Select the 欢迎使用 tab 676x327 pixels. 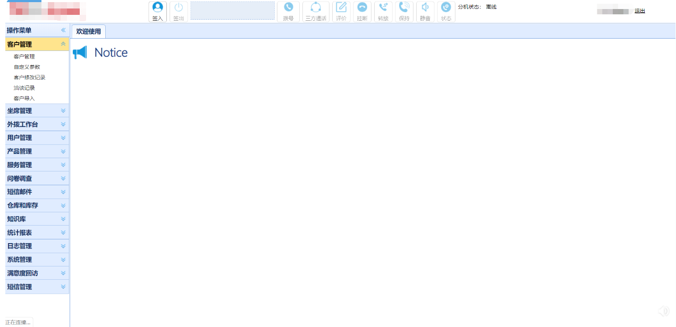tap(89, 32)
